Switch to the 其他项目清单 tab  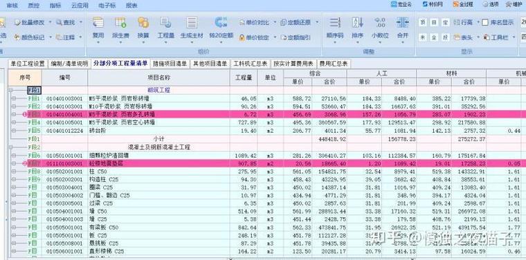click(210, 64)
